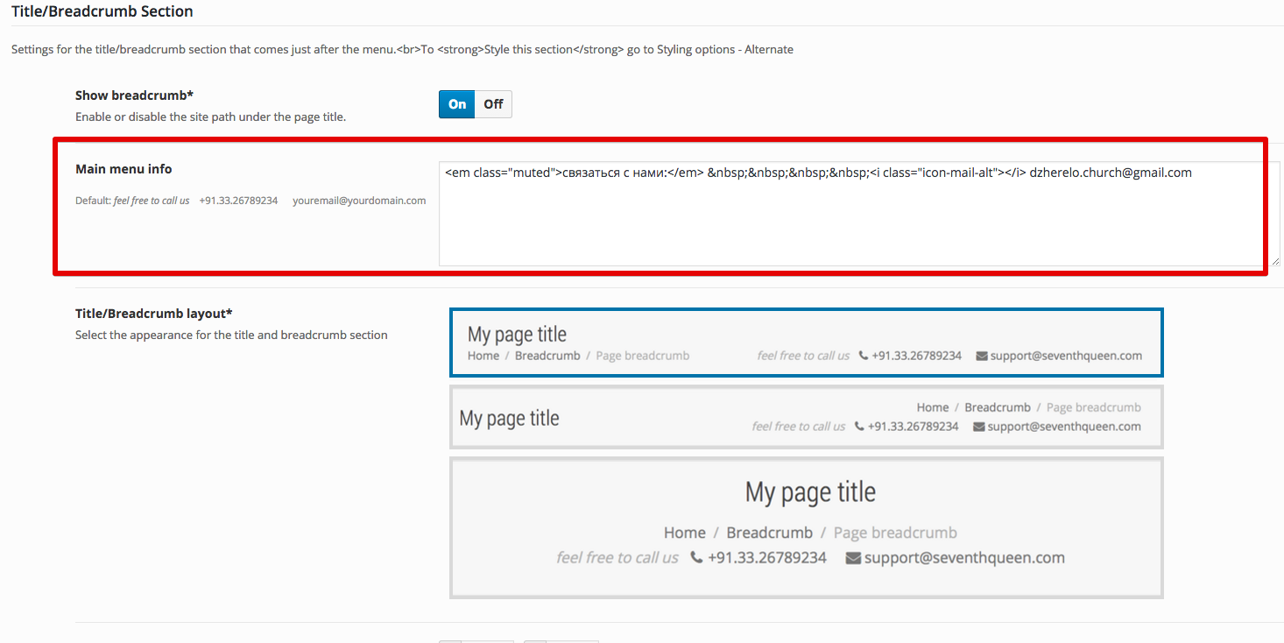Click the default phone text '+91.33.26789234' under Main menu info
This screenshot has height=643, width=1284.
(238, 201)
